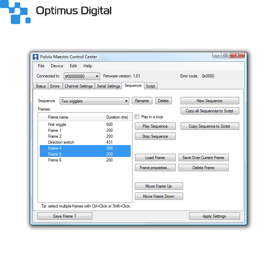Click Copy Sequence to Script

pos(210,126)
